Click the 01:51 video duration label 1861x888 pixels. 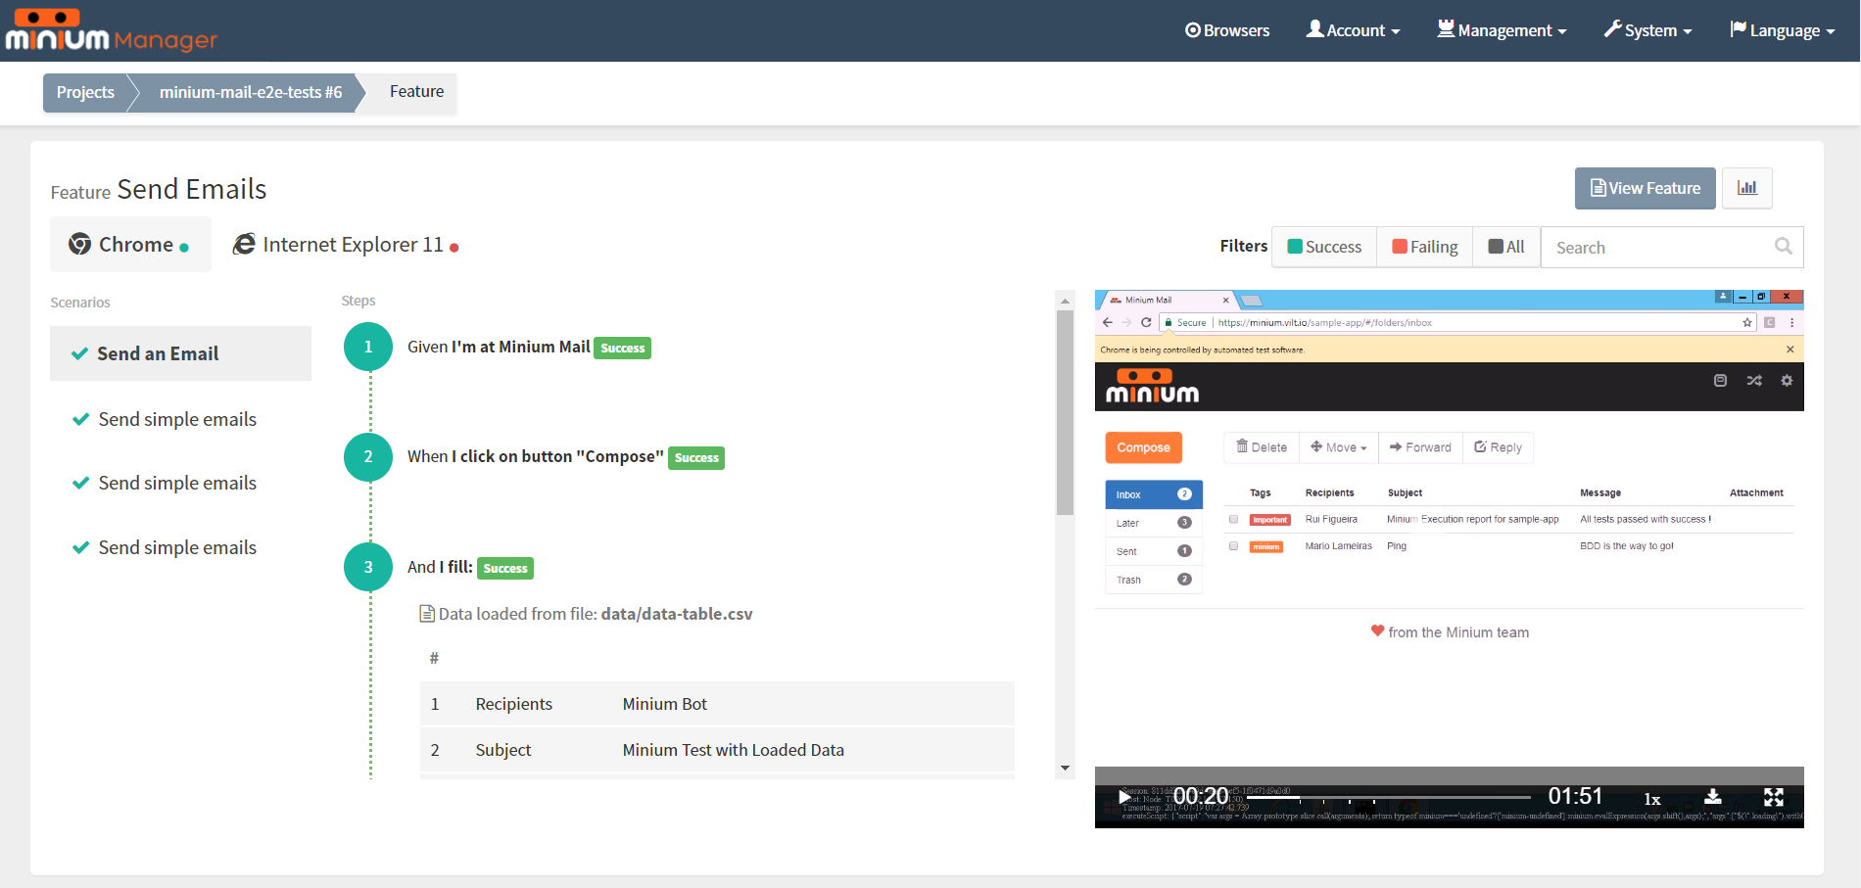pyautogui.click(x=1575, y=797)
